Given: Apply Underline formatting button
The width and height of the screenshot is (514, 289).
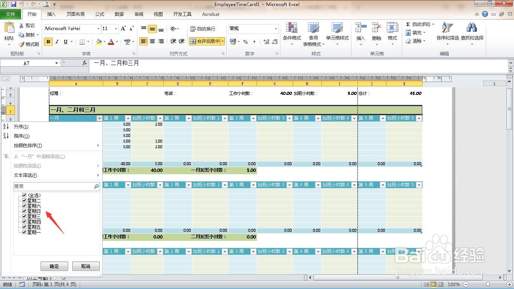Looking at the screenshot, I should coord(65,42).
